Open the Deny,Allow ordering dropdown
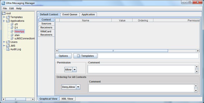The height and width of the screenshot is (103, 204). pos(78,87)
